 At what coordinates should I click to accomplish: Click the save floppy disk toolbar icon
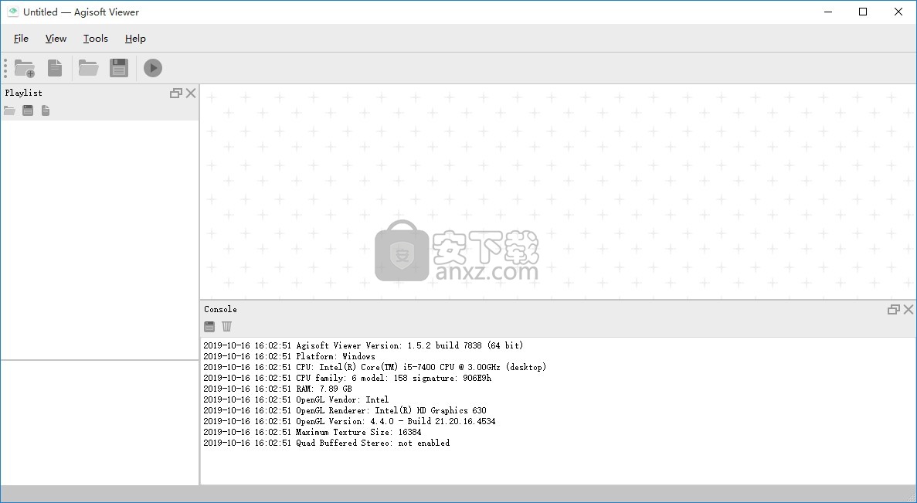click(x=119, y=68)
